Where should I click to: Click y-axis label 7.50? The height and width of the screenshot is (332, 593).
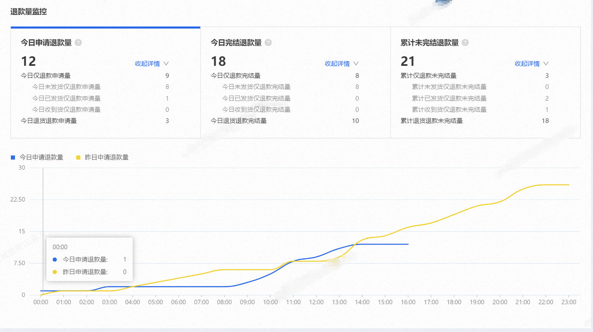pos(20,263)
